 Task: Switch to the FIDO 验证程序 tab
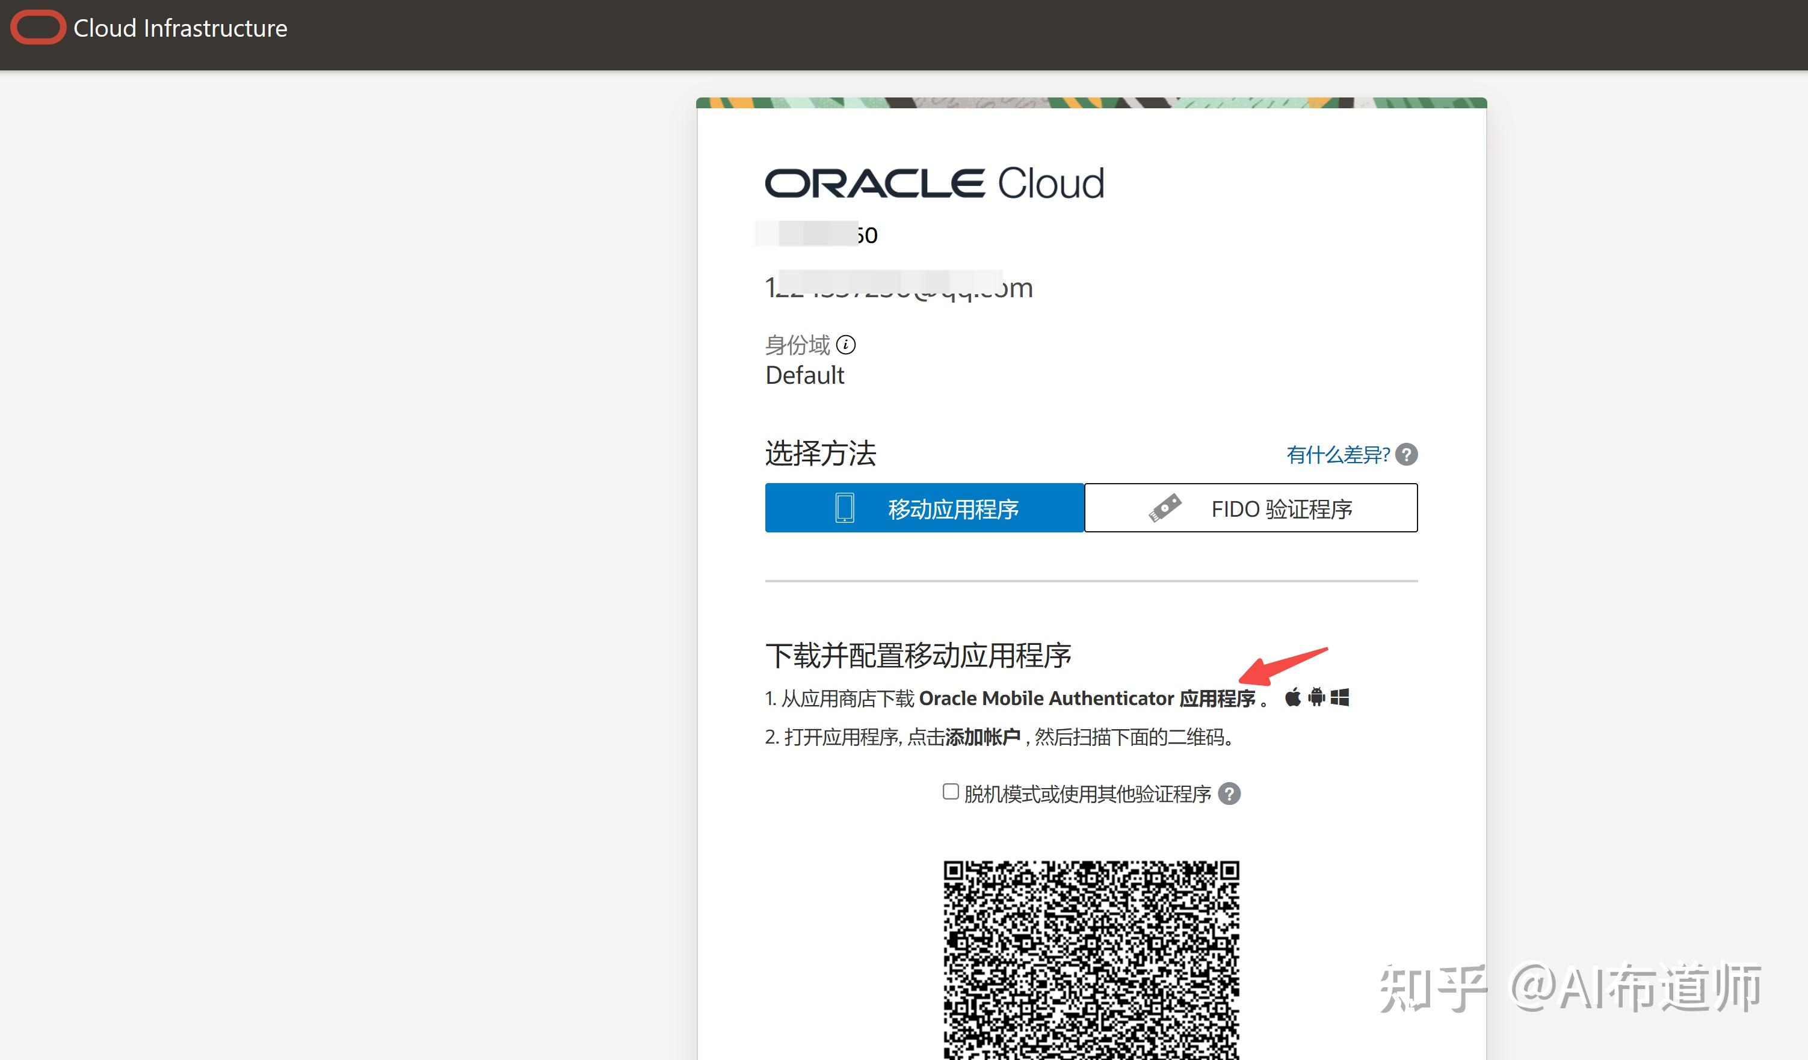(x=1252, y=508)
